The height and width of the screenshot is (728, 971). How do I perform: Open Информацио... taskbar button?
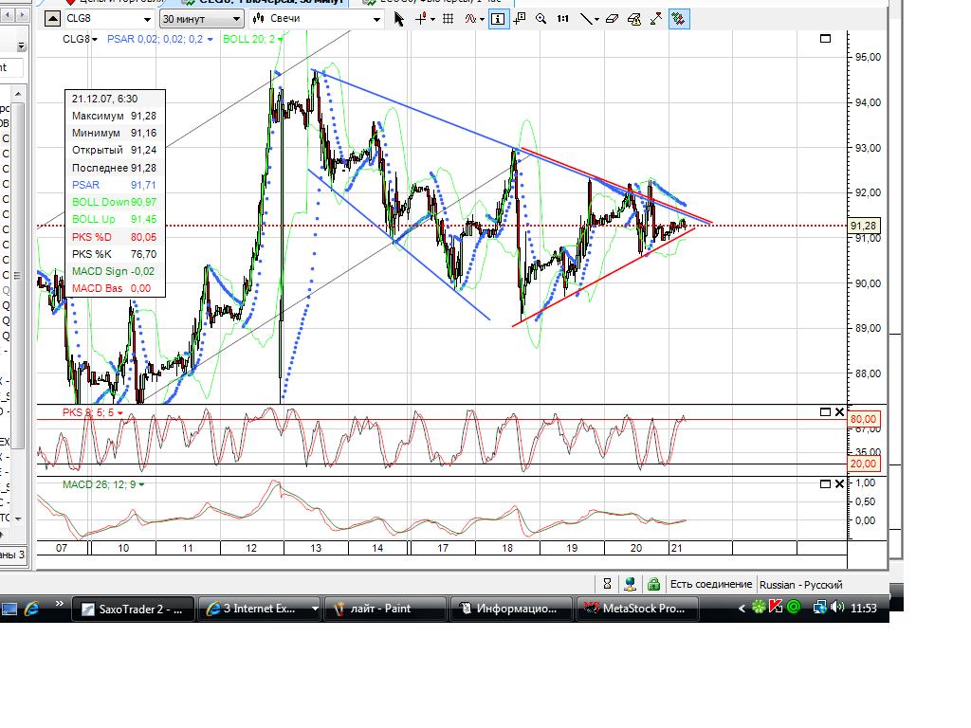tap(512, 609)
